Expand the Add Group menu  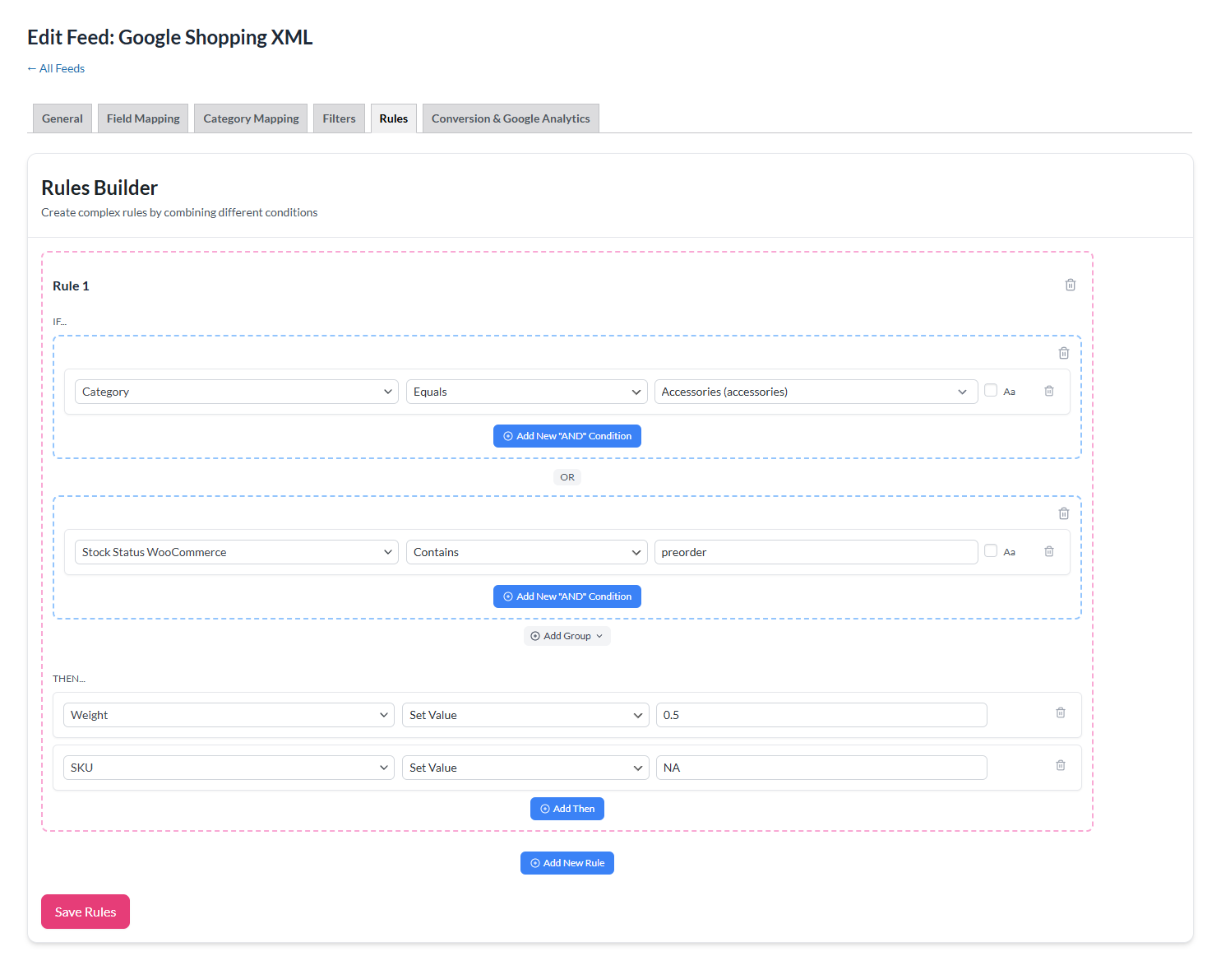pyautogui.click(x=567, y=636)
